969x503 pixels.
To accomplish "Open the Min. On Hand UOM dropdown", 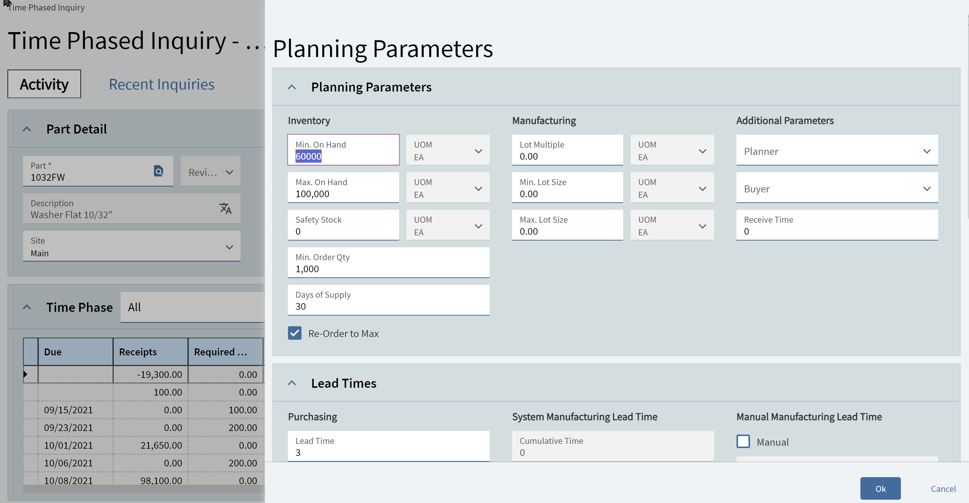I will pyautogui.click(x=448, y=150).
